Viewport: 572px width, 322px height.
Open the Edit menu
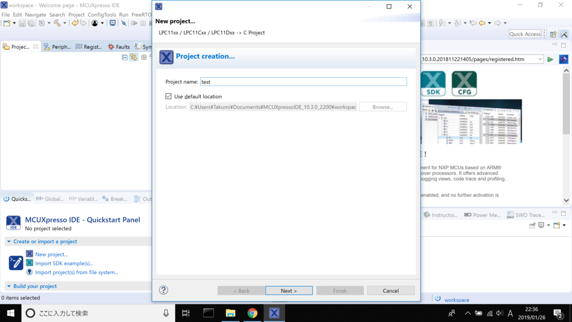[17, 15]
